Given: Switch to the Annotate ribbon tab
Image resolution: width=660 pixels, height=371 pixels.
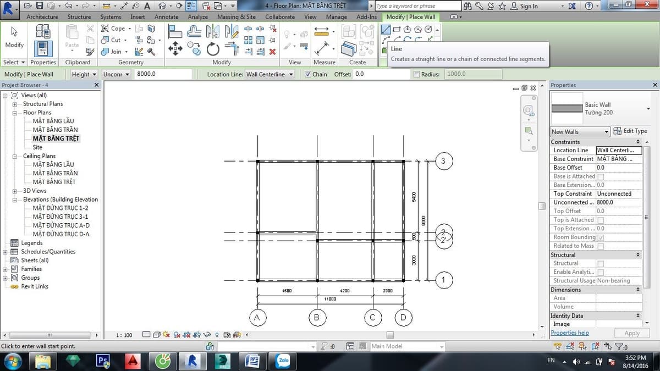Looking at the screenshot, I should tap(166, 17).
